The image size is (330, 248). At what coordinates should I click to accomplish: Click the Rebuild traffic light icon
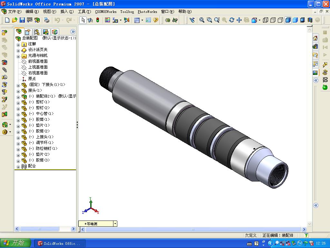click(98, 20)
